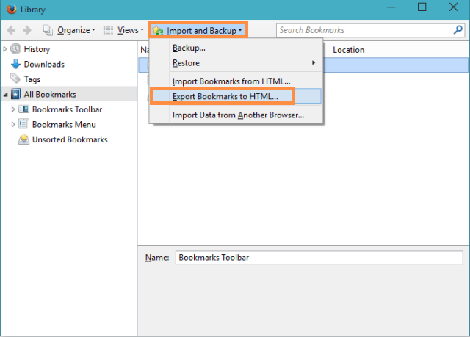Screen dimensions: 470x337
Task: Click the Views list icon
Action: [x=108, y=30]
